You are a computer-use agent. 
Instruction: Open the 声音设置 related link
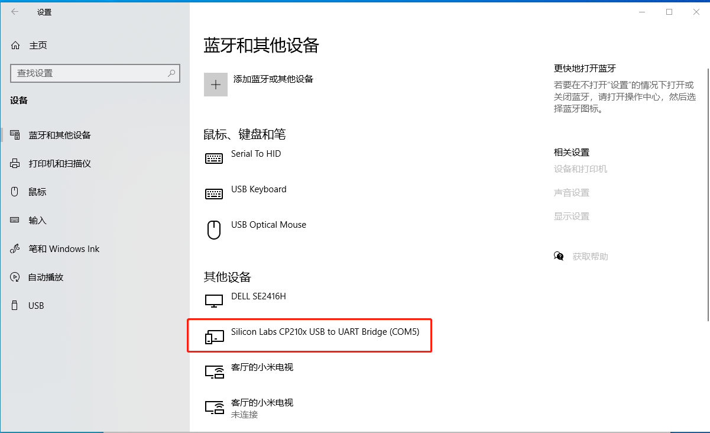click(x=571, y=192)
